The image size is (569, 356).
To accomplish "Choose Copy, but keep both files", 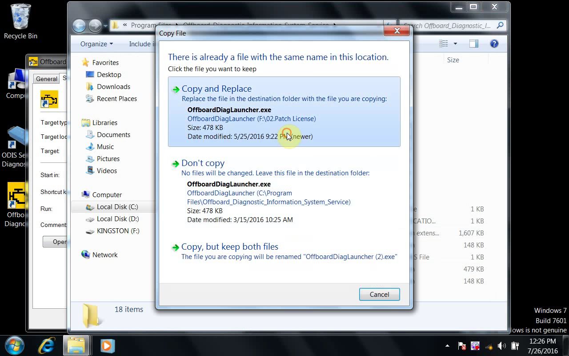I will 229,247.
